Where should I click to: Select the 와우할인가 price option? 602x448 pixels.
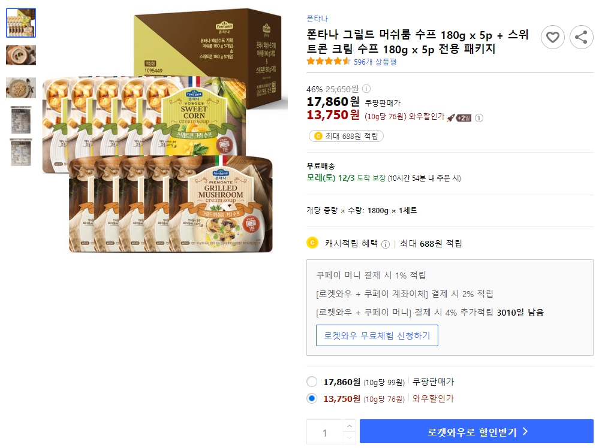tap(311, 399)
